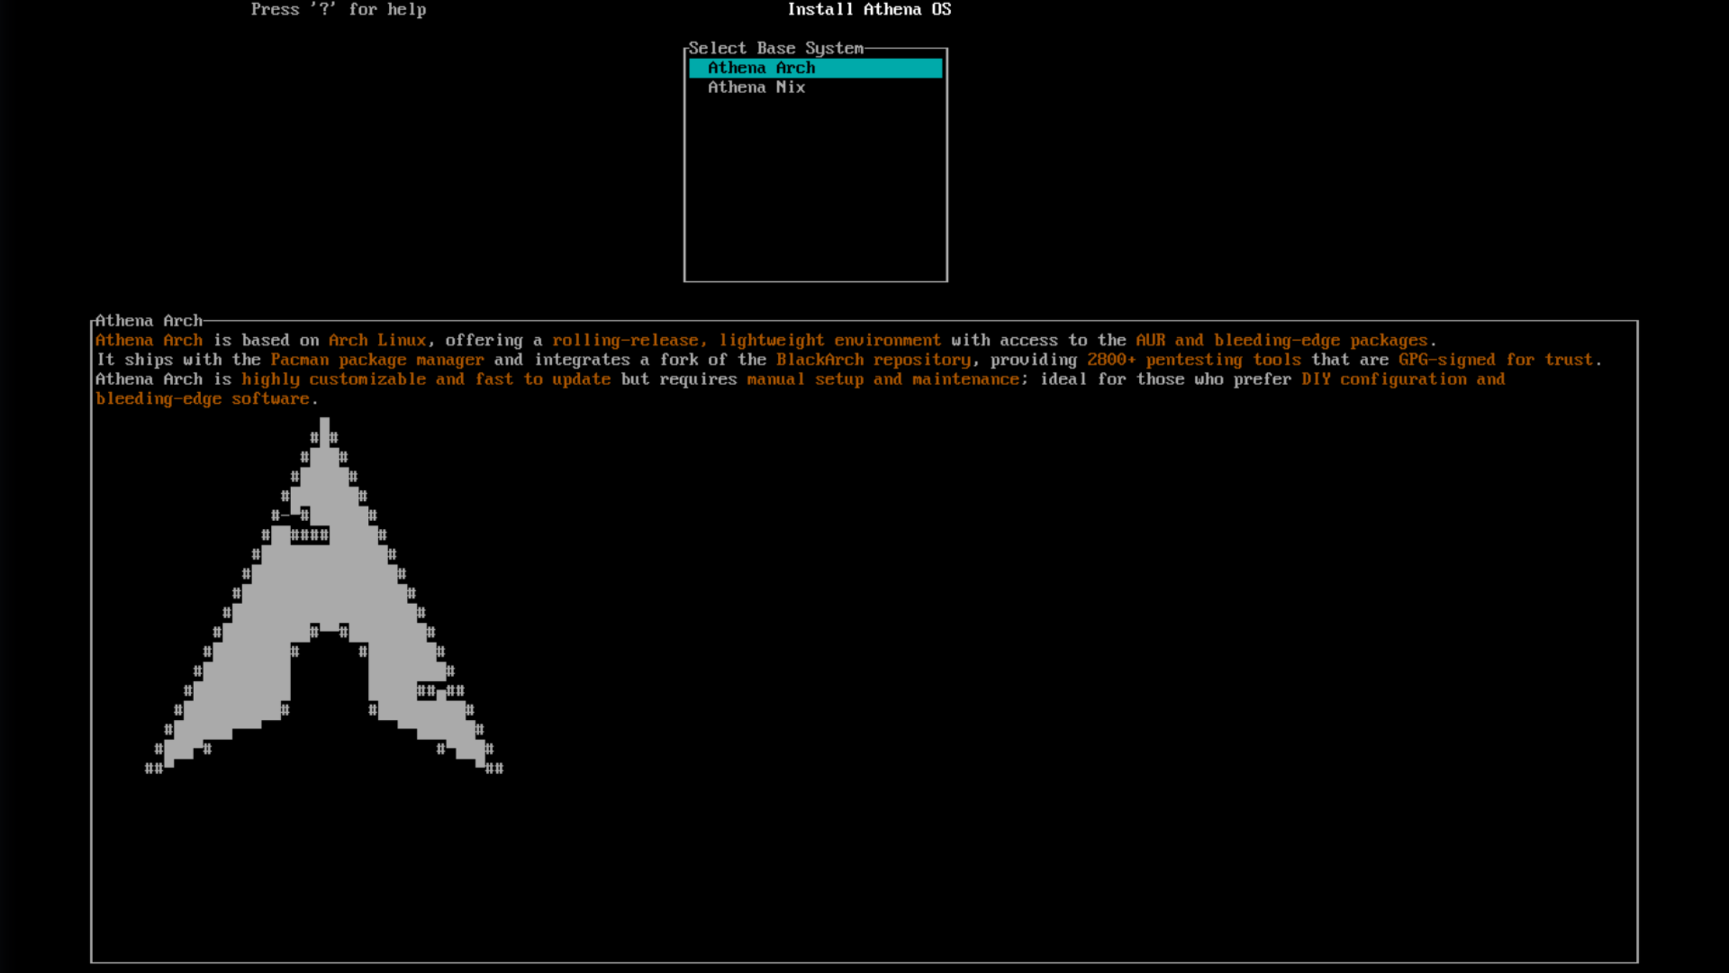Click the DIY configuration and phrase
Viewport: 1729px width, 973px height.
pyautogui.click(x=1402, y=379)
